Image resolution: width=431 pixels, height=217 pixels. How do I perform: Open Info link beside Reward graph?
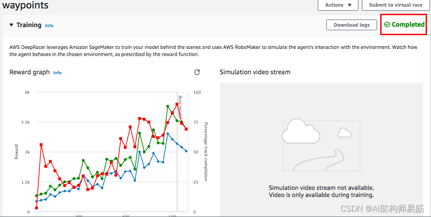(57, 72)
